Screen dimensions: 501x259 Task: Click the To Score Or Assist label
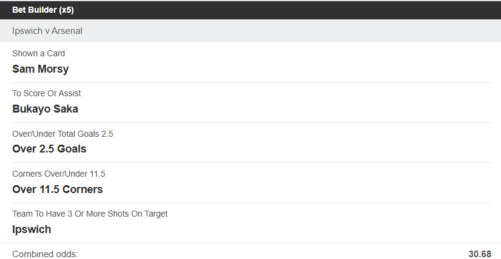(x=47, y=93)
